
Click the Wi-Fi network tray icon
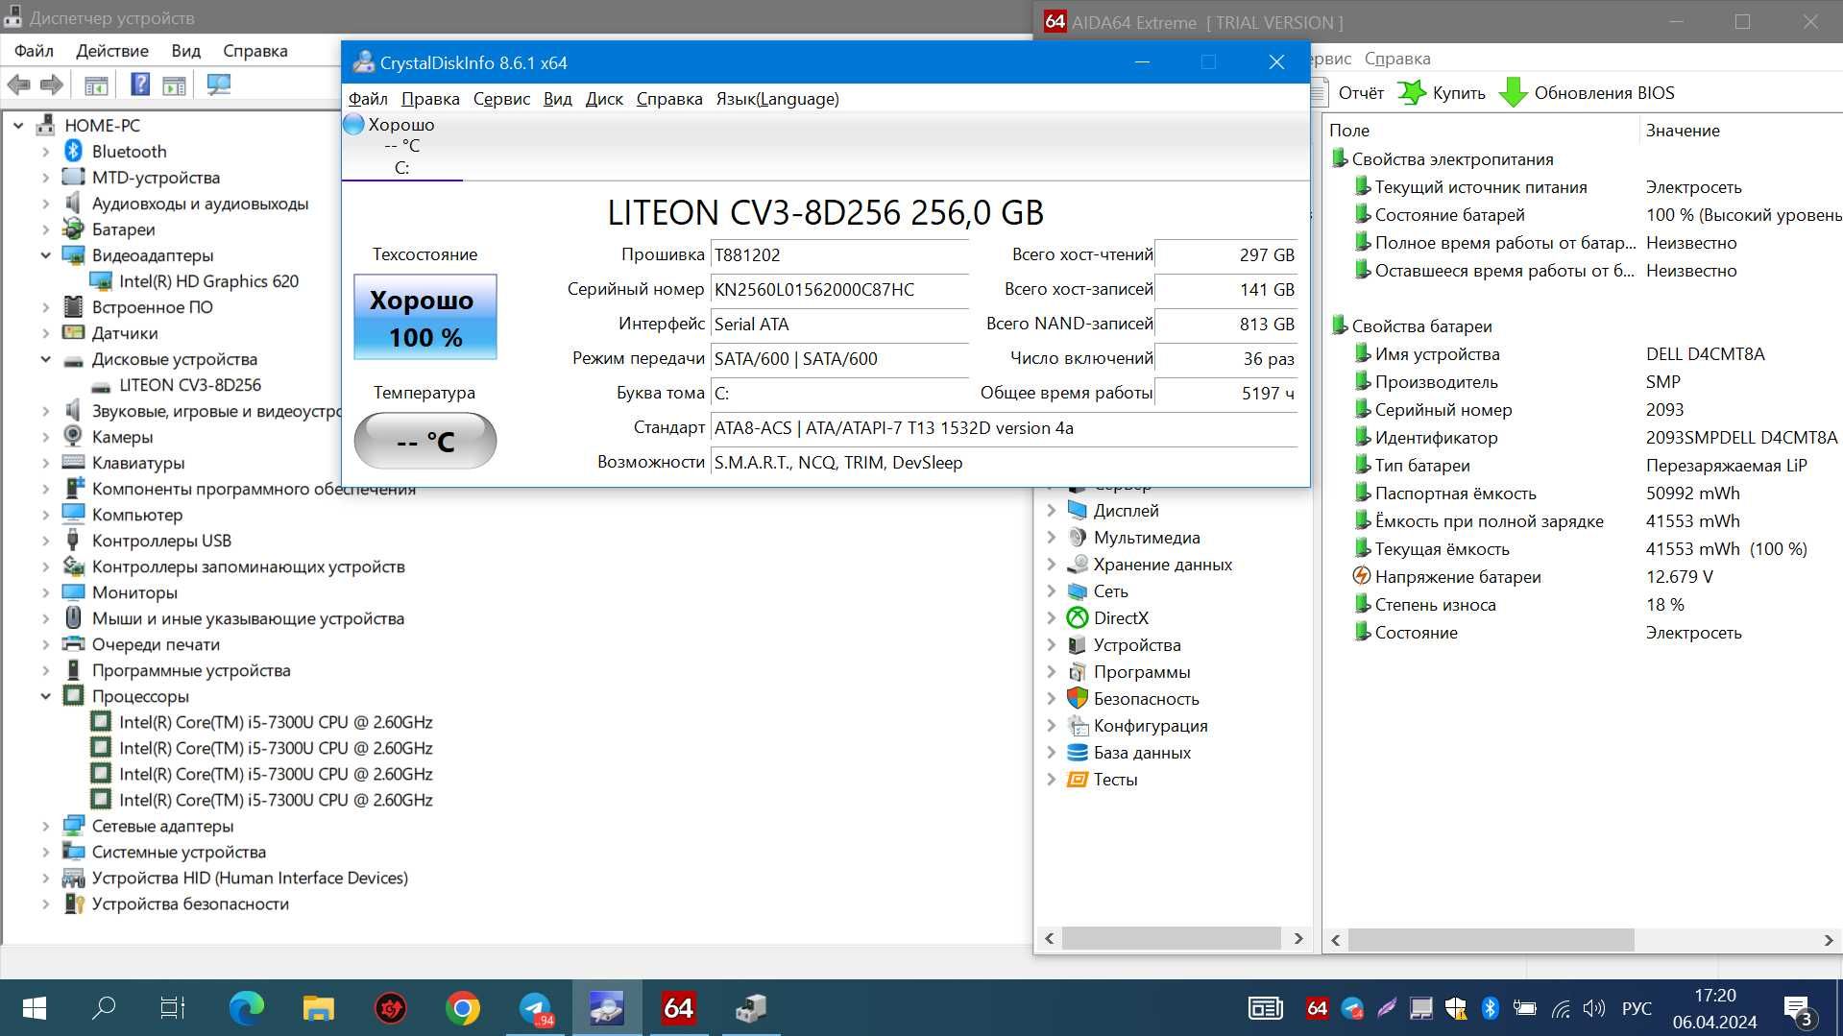click(1561, 1008)
